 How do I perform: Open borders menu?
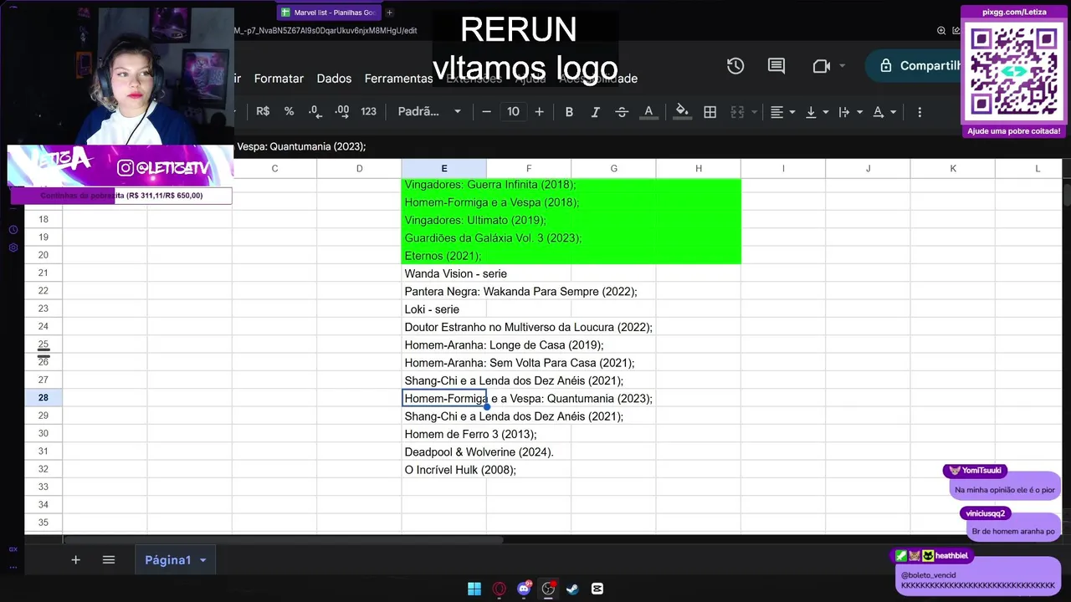[710, 111]
